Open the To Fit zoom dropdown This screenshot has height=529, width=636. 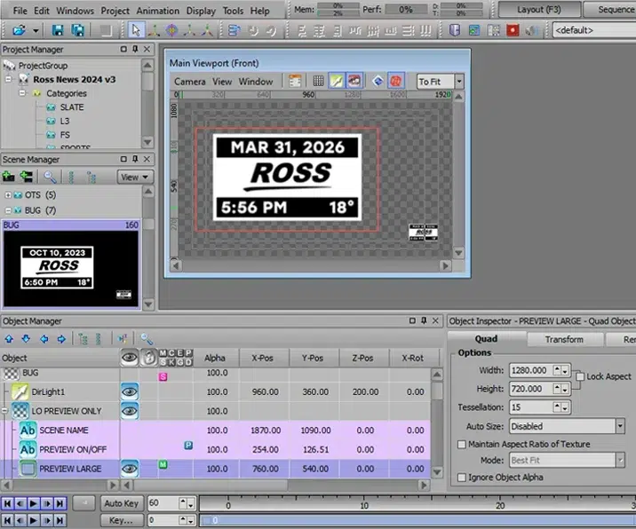458,82
